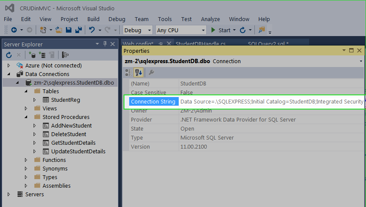Screen dimensions: 366x207
Task: Select the Case Sensitive property row
Action: (246, 92)
